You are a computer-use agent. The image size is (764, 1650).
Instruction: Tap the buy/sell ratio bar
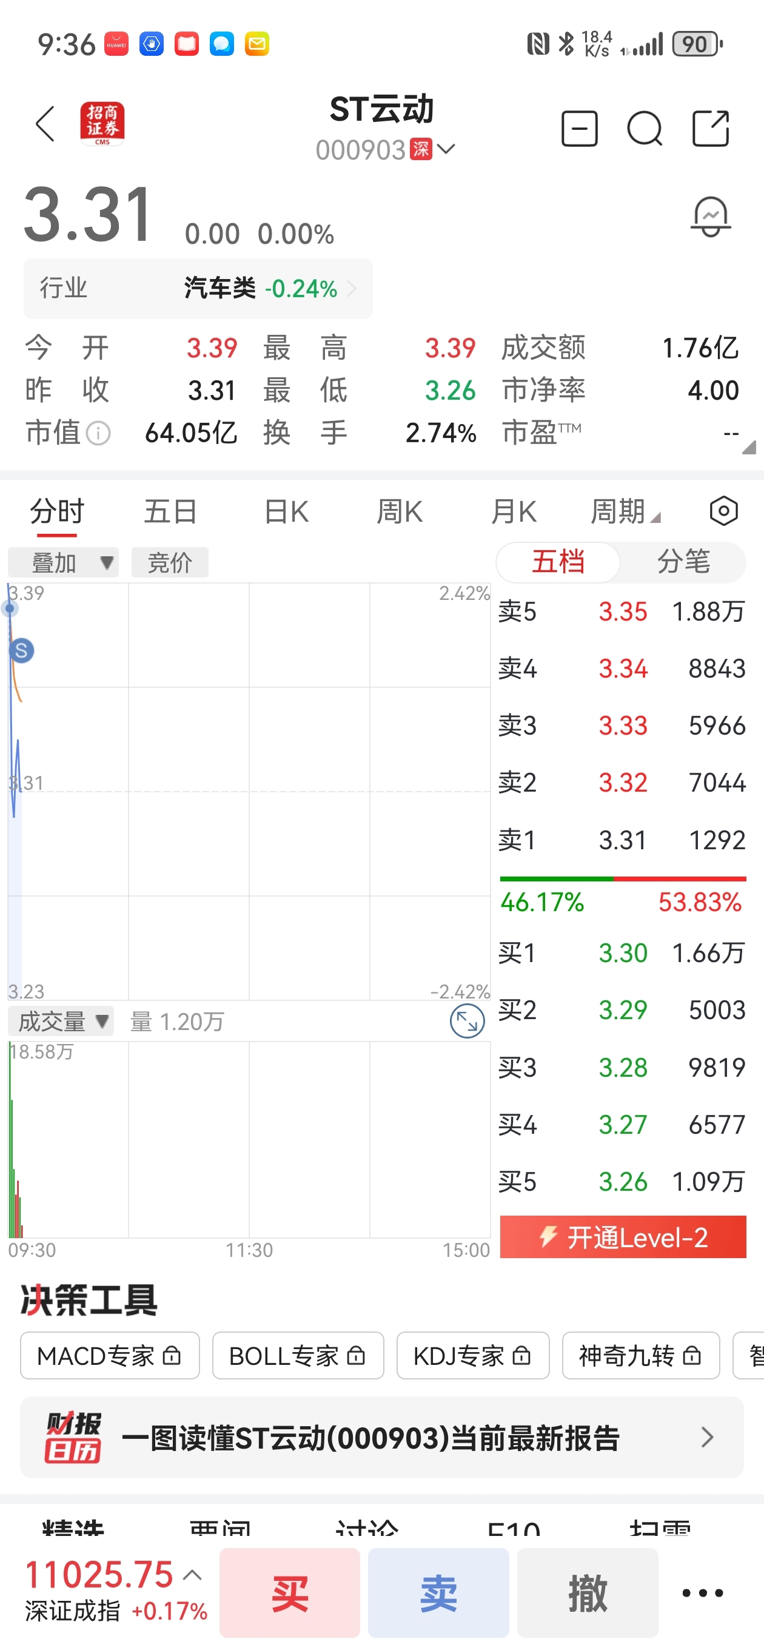(623, 879)
